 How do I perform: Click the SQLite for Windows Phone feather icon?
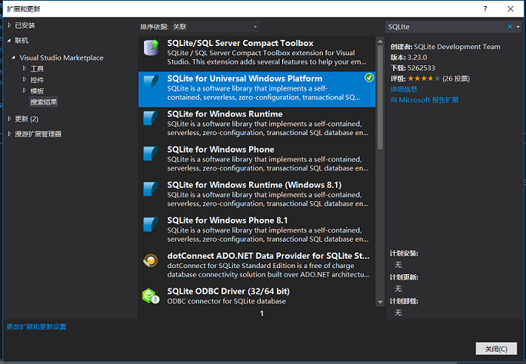(x=151, y=154)
